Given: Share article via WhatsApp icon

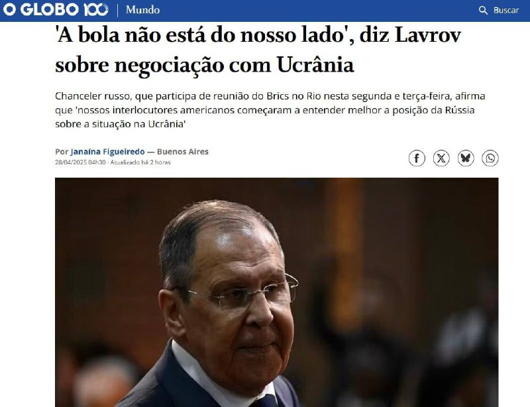Looking at the screenshot, I should click(490, 158).
